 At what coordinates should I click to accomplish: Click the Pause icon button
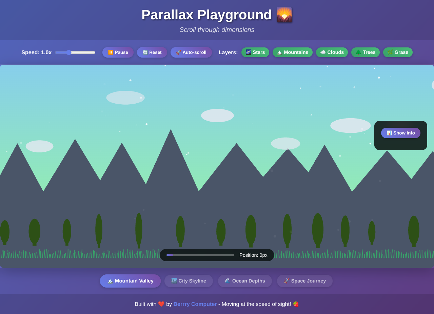110,52
